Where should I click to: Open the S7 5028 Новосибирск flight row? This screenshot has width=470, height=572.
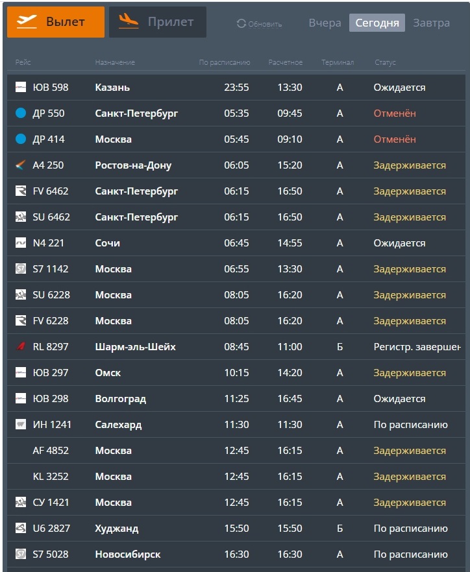point(236,554)
